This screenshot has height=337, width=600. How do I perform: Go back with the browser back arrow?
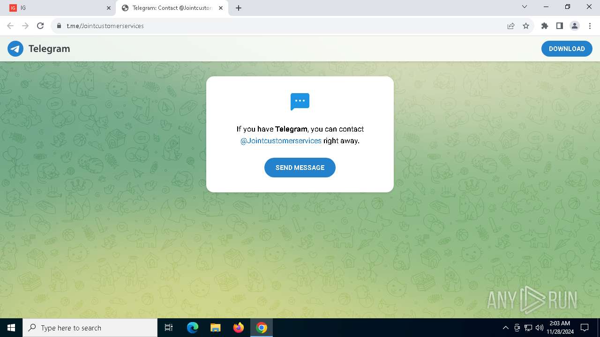(10, 26)
